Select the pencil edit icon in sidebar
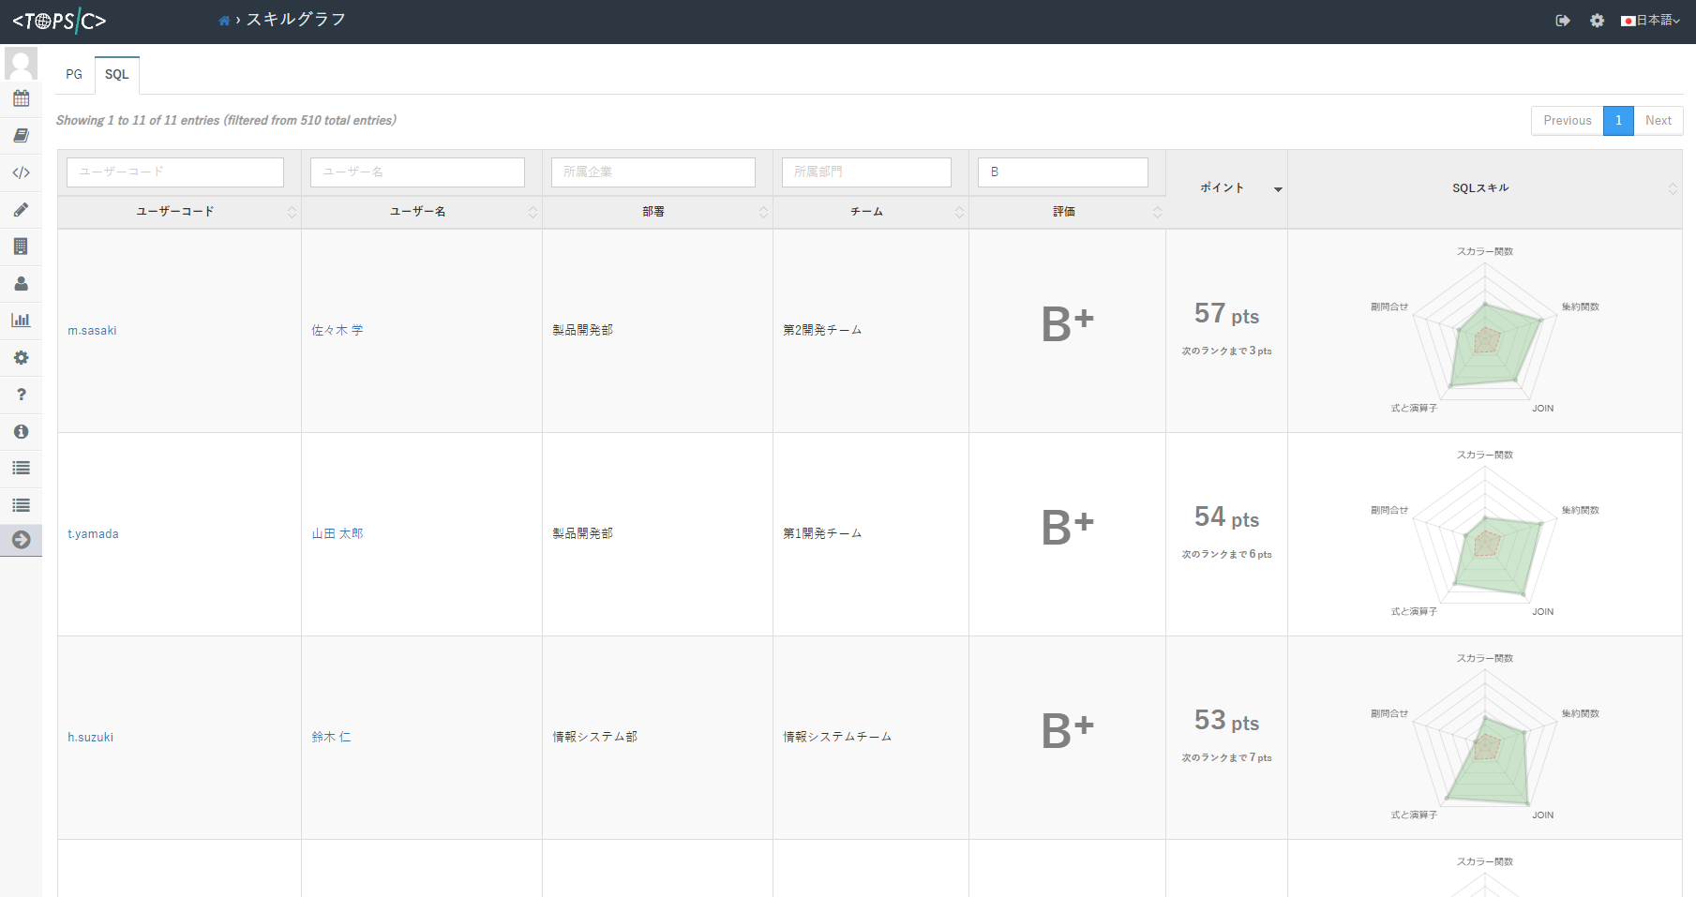 pyautogui.click(x=21, y=210)
